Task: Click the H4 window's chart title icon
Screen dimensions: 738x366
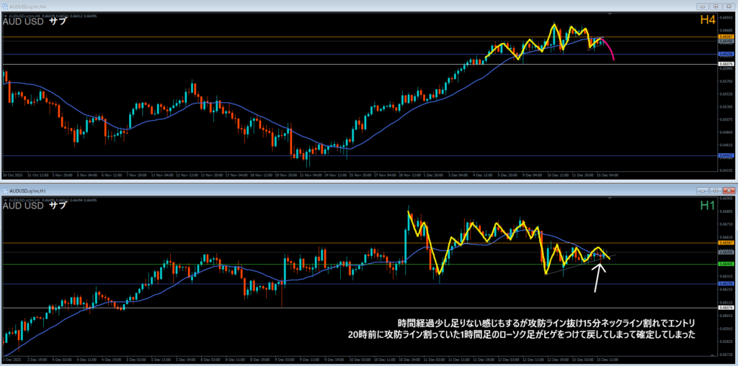Action: click(x=4, y=6)
